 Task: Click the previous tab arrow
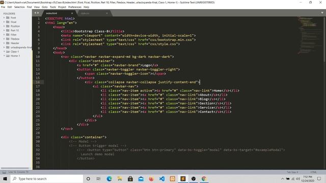pyautogui.click(x=35, y=13)
